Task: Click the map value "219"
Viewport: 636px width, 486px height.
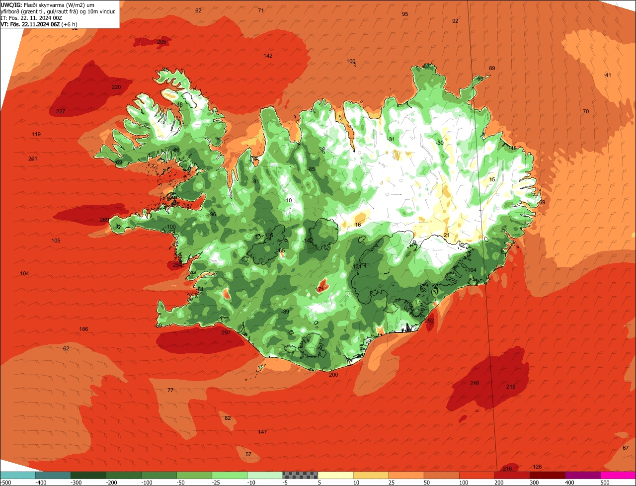Action: pos(511,387)
